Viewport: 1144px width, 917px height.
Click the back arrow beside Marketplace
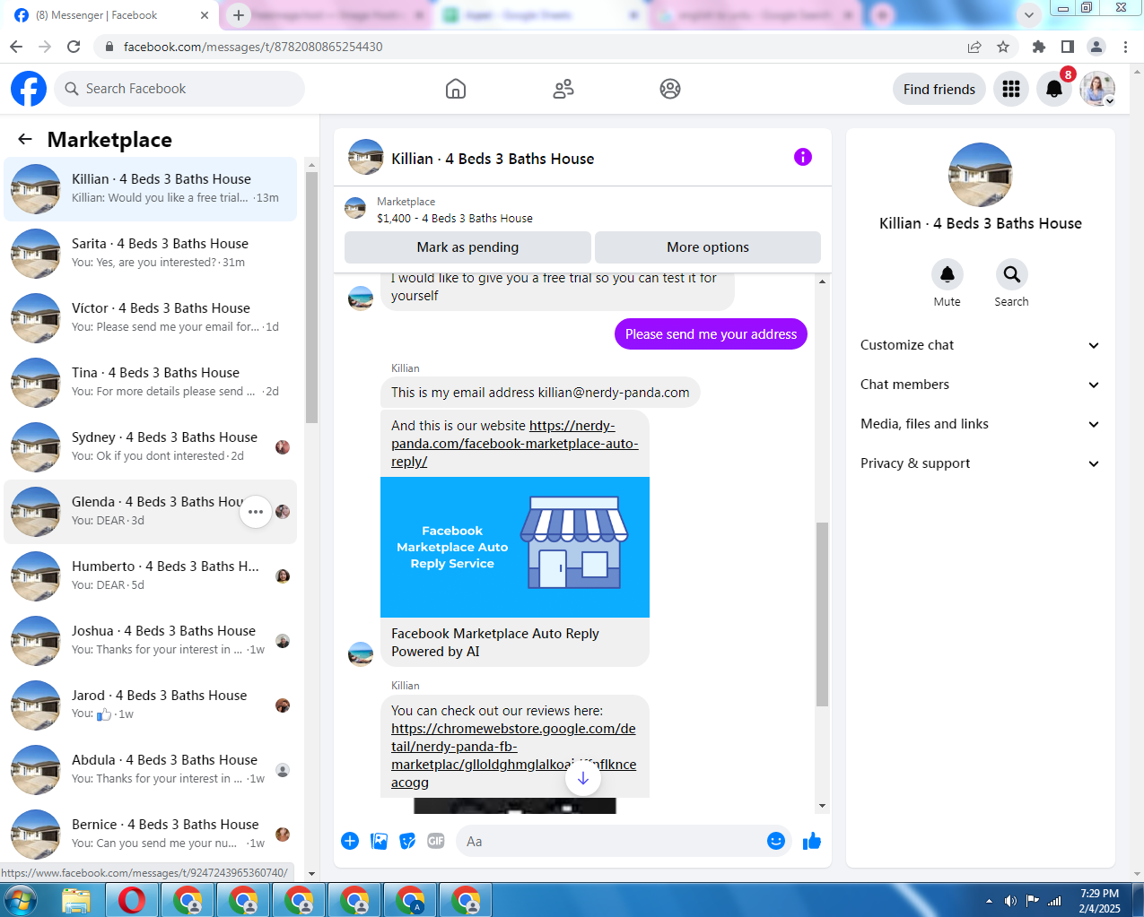(25, 139)
